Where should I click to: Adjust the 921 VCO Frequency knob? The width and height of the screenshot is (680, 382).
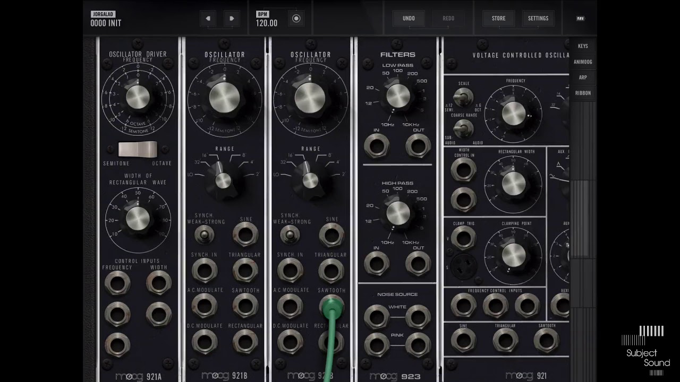514,113
